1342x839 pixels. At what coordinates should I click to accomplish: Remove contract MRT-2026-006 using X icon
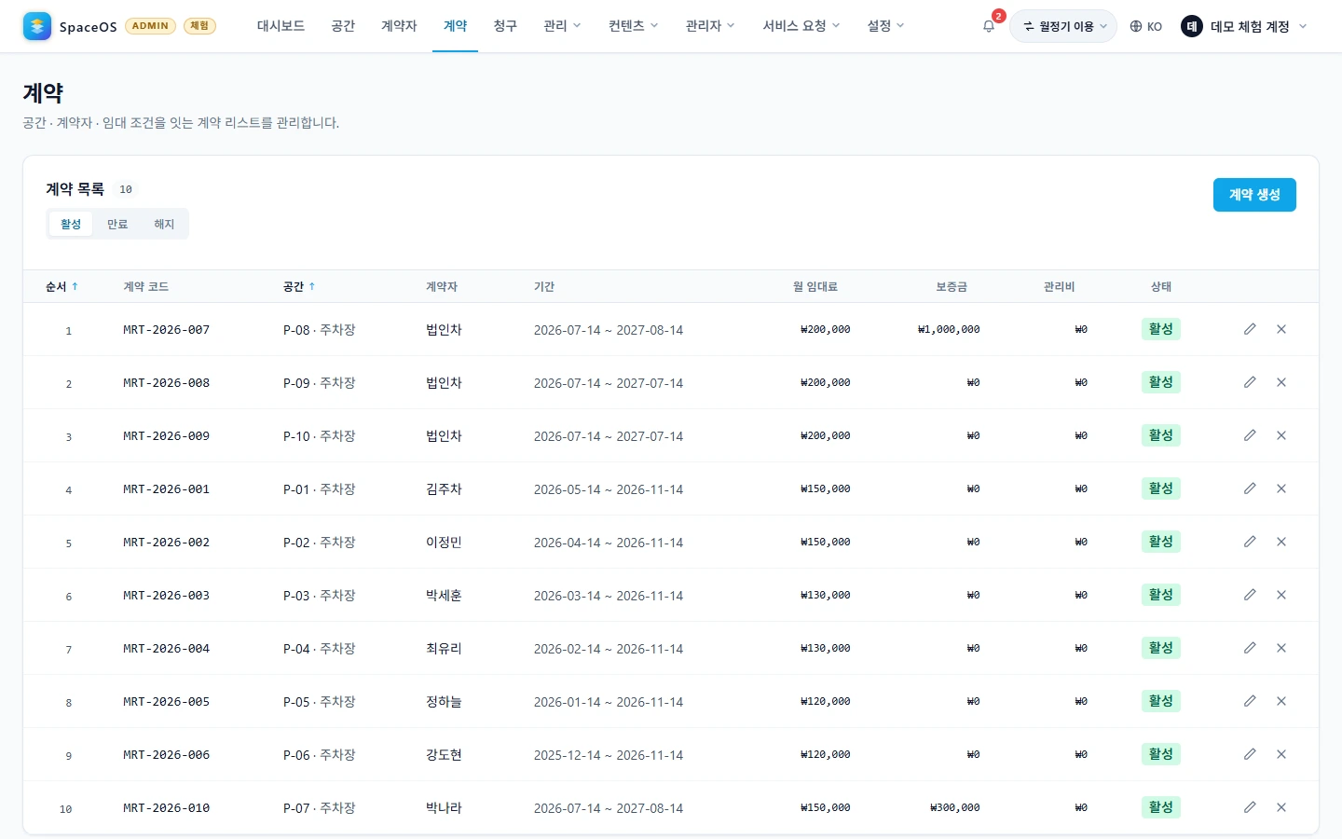pos(1281,754)
